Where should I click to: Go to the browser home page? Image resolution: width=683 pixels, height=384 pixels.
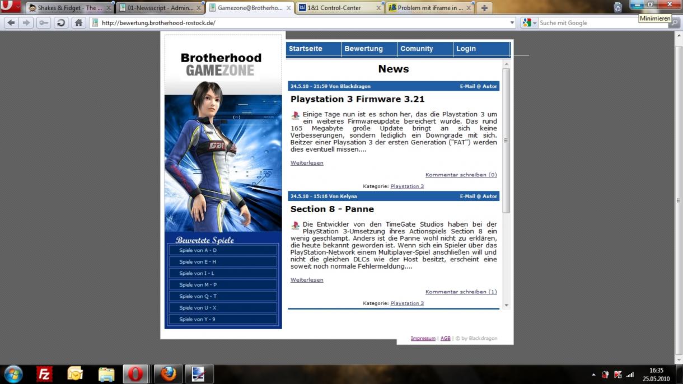78,23
